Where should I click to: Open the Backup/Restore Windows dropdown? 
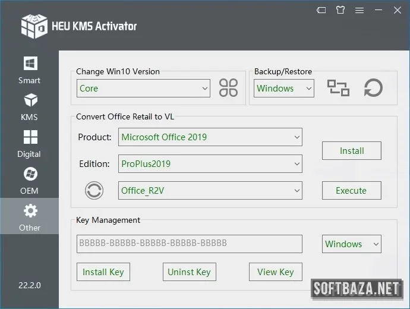pos(283,89)
